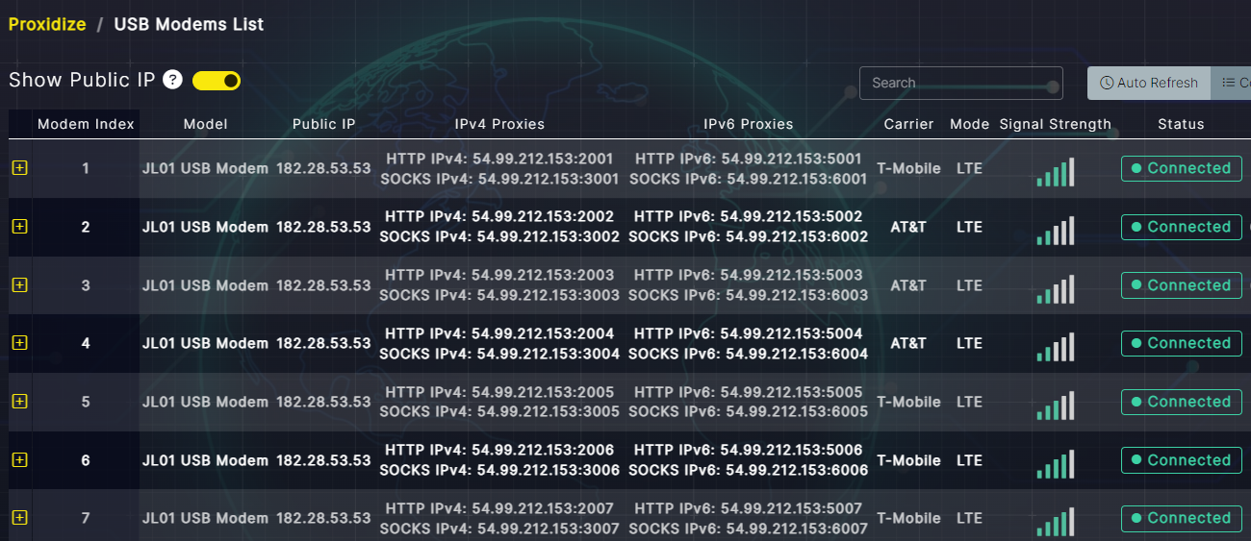Click the Search input field
This screenshot has width=1251, height=541.
960,83
